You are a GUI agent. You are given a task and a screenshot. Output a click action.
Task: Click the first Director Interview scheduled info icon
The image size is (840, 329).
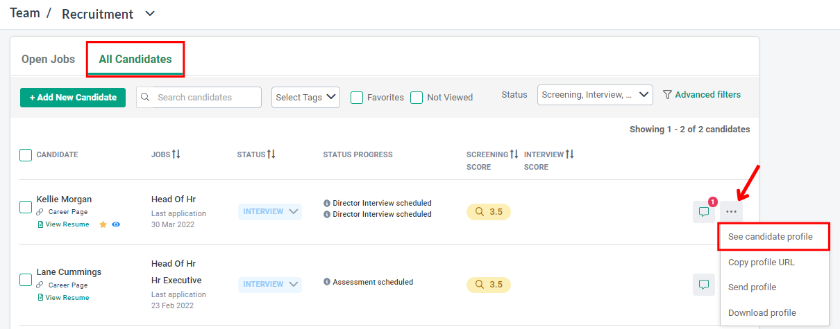click(x=327, y=203)
